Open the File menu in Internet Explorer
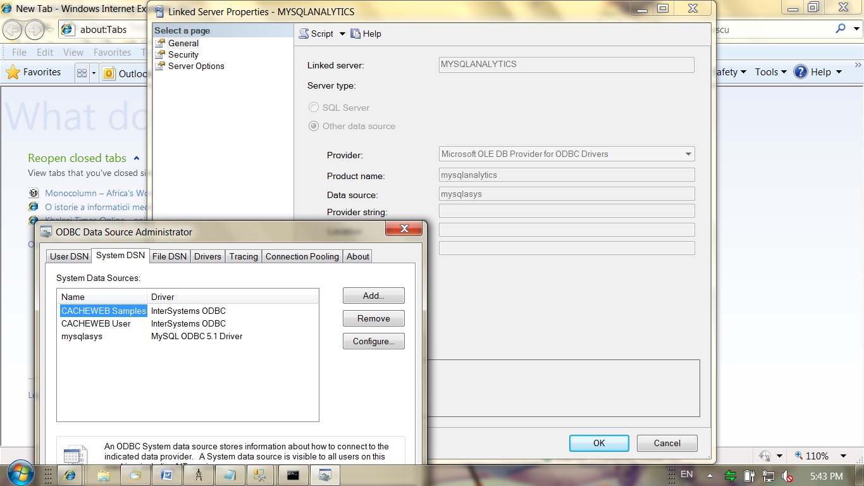The width and height of the screenshot is (864, 486). pyautogui.click(x=19, y=53)
